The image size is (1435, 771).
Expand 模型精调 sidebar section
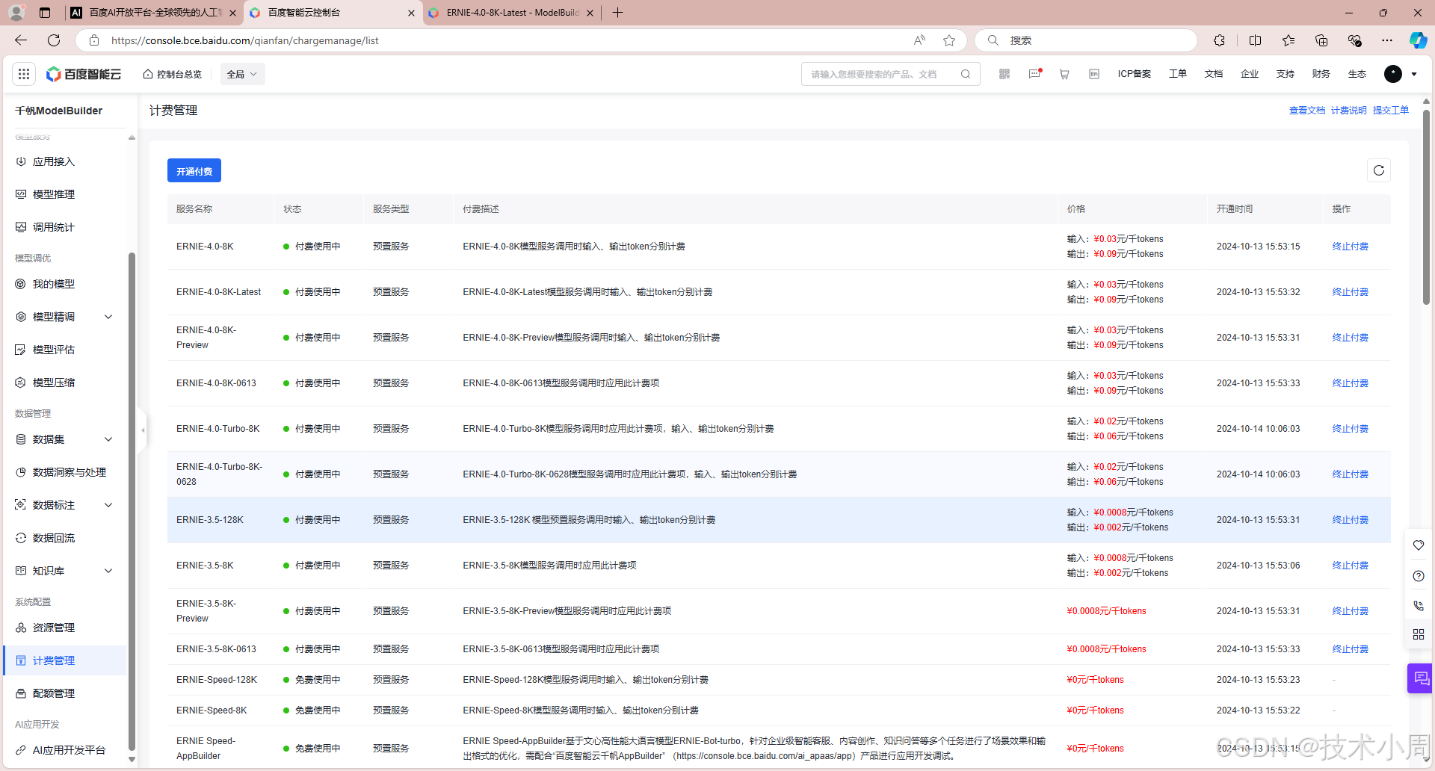(x=108, y=317)
